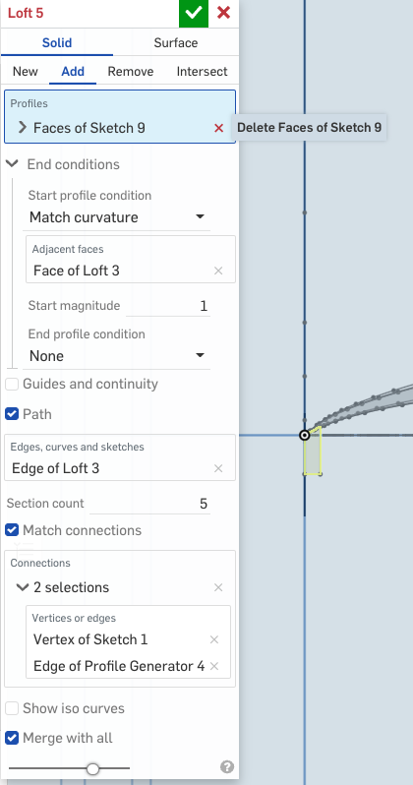Screen dimensions: 413x785
Task: Open Start profile condition dropdown
Action: 117,217
